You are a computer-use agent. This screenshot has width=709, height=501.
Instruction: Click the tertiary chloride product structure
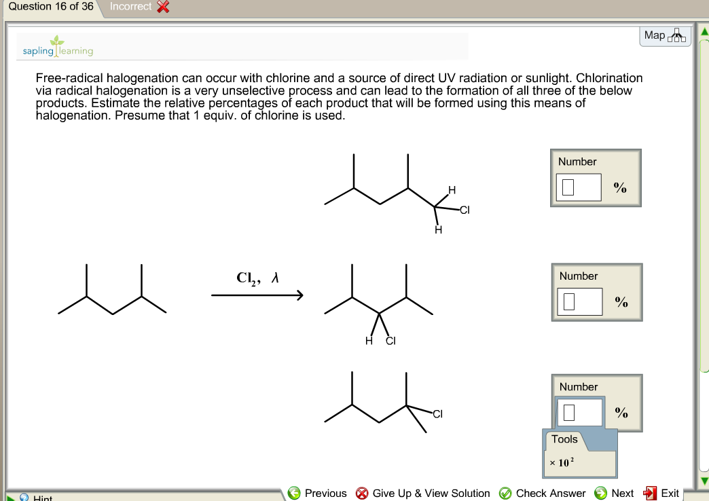(x=384, y=403)
